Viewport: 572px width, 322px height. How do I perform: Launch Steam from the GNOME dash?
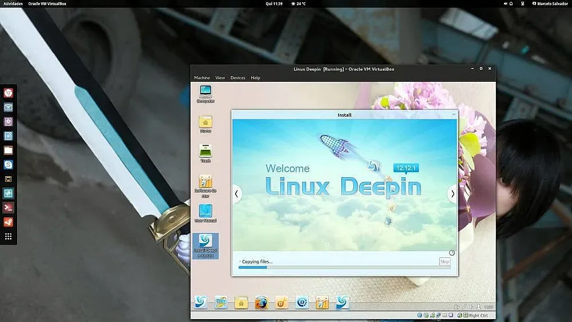point(9,222)
